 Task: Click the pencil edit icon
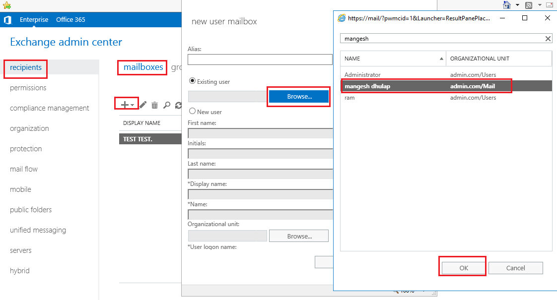coord(143,105)
